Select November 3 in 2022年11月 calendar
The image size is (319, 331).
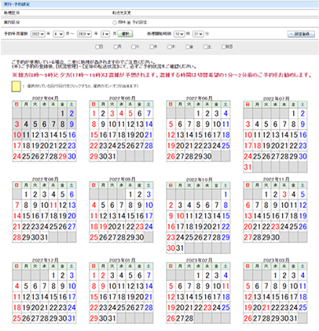pos(284,195)
